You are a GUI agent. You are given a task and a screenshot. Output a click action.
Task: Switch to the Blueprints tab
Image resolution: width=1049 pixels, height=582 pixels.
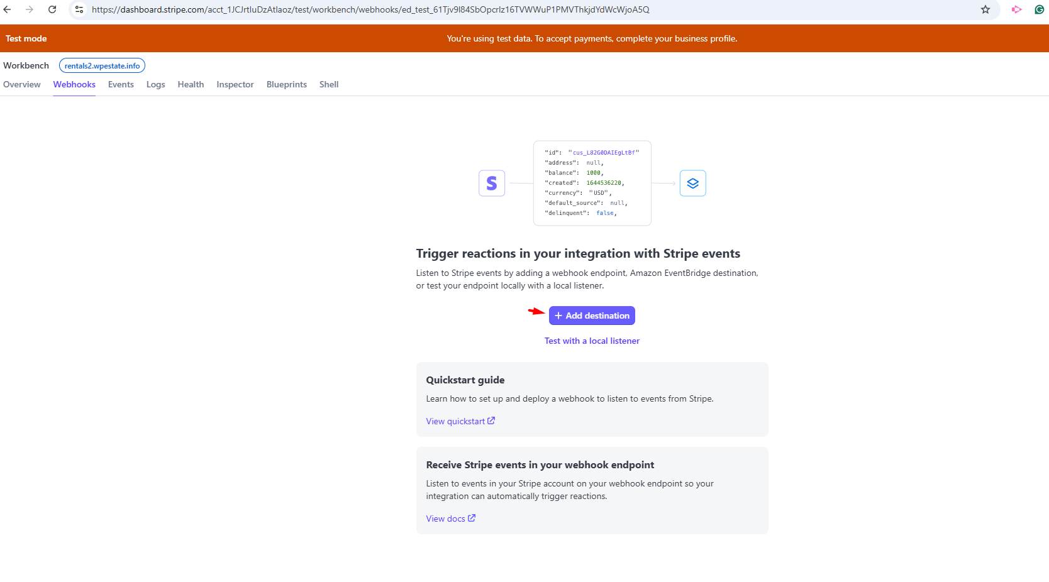(287, 84)
